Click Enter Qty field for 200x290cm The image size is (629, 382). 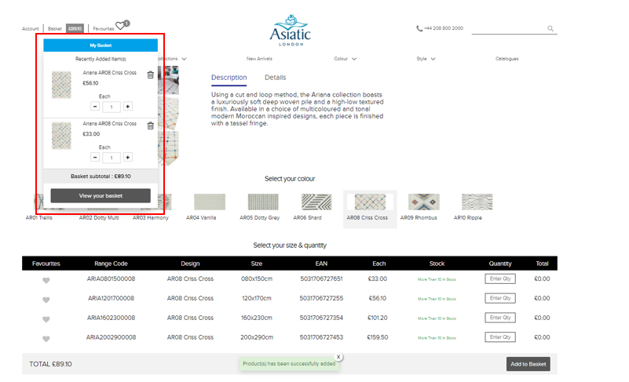pyautogui.click(x=500, y=337)
